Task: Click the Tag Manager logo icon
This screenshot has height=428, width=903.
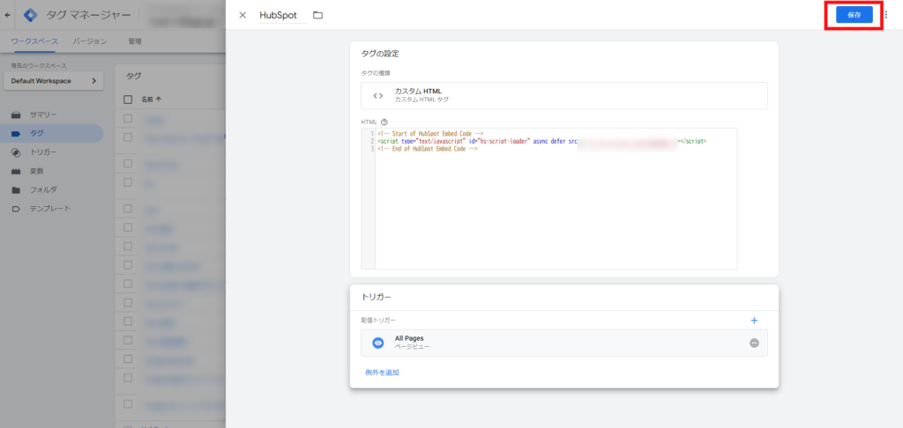Action: click(30, 15)
